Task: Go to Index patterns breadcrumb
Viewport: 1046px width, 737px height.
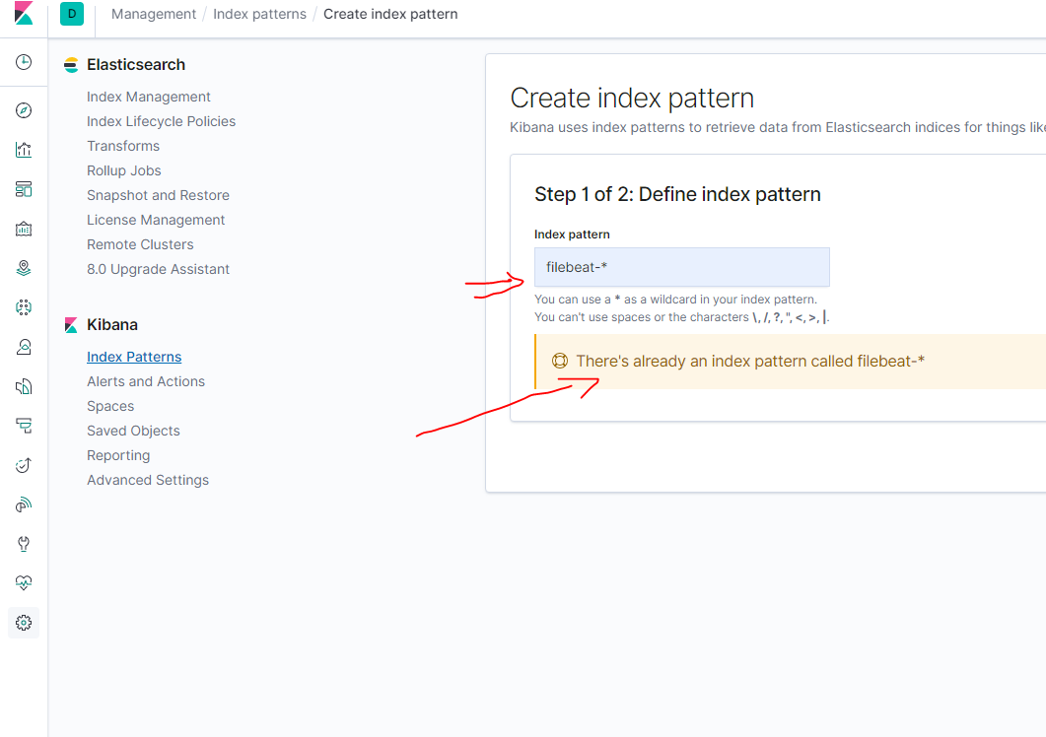Action: (259, 14)
